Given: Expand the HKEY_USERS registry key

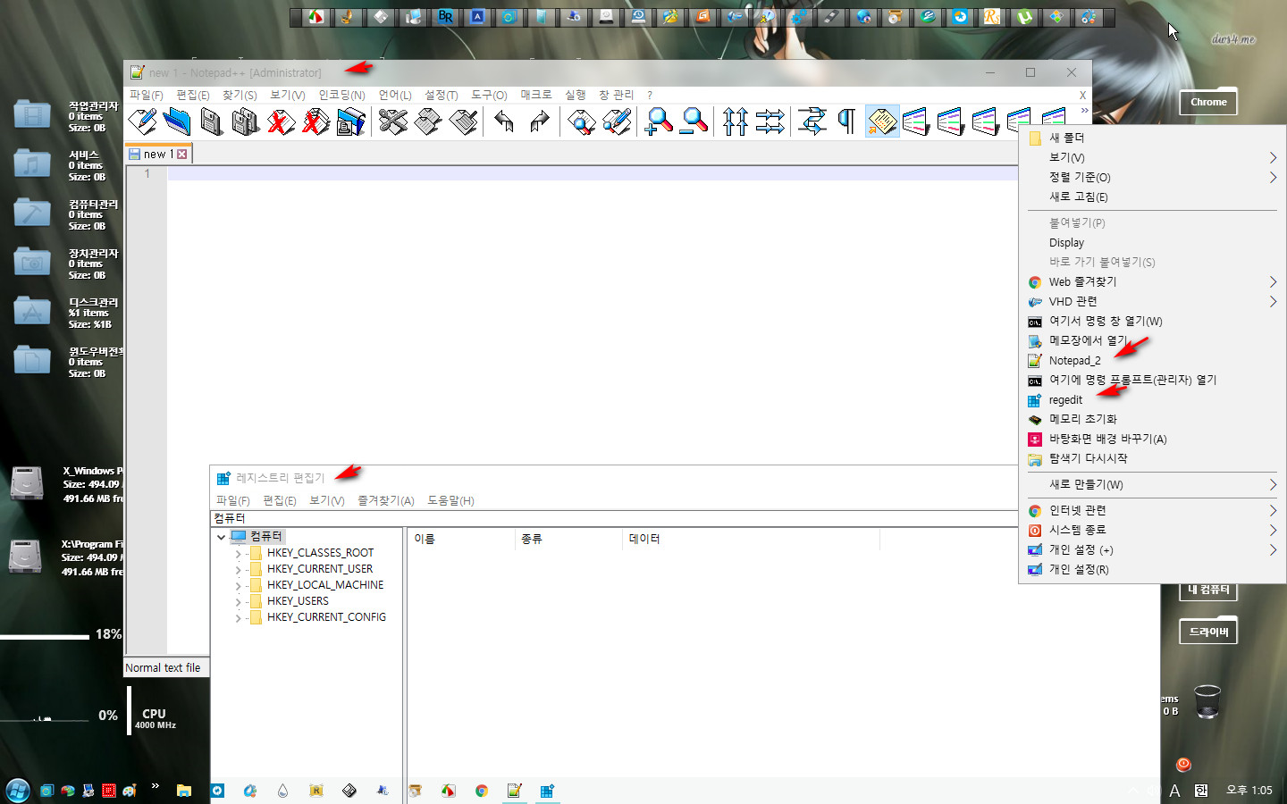Looking at the screenshot, I should [238, 602].
